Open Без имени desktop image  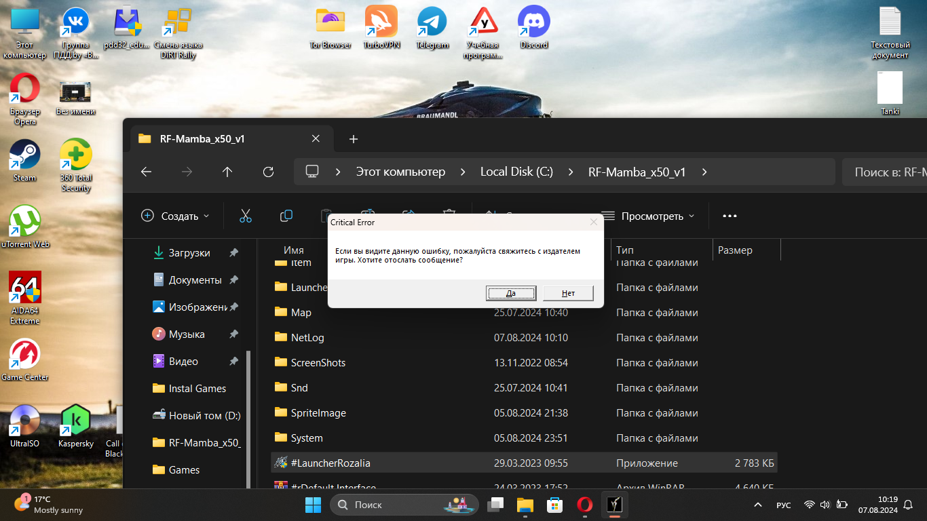(x=75, y=98)
